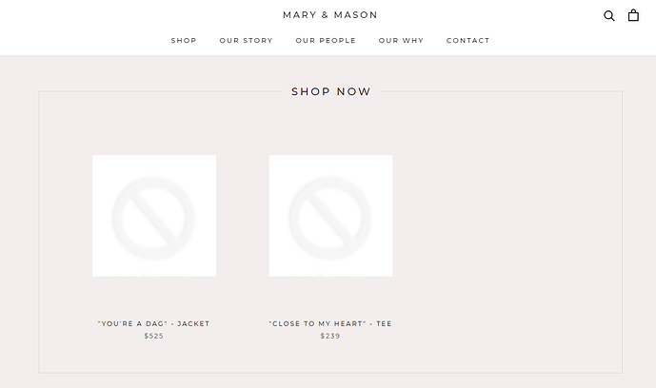The image size is (656, 388).
Task: Click the jacket's no-image placeholder symbol
Action: pos(153,217)
